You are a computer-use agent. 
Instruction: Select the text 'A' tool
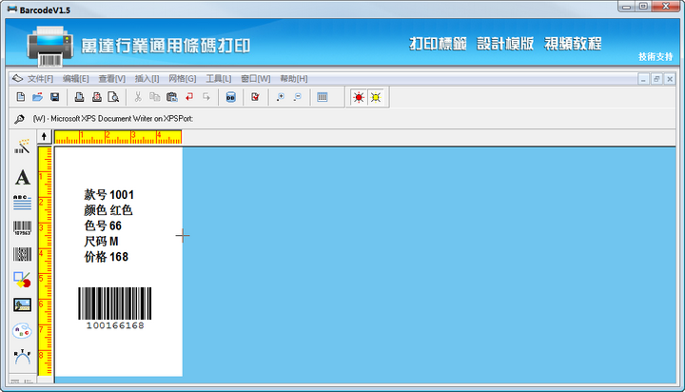coord(22,177)
